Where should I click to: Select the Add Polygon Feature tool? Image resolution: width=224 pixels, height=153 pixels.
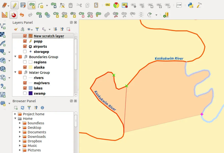[32, 5]
